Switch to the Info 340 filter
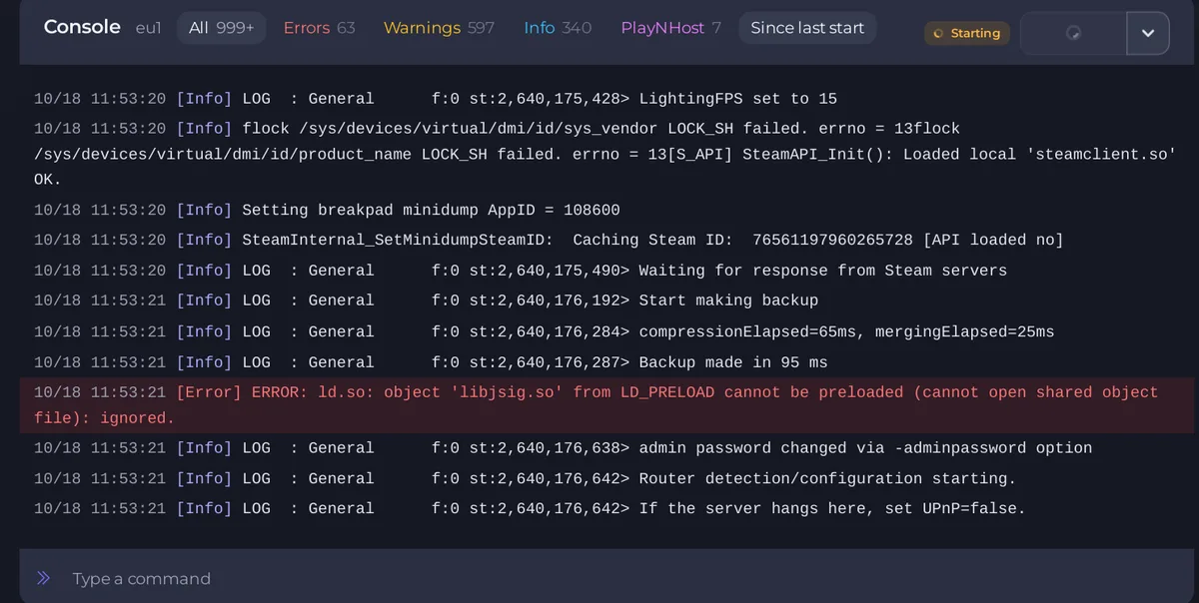The image size is (1199, 603). click(x=558, y=28)
